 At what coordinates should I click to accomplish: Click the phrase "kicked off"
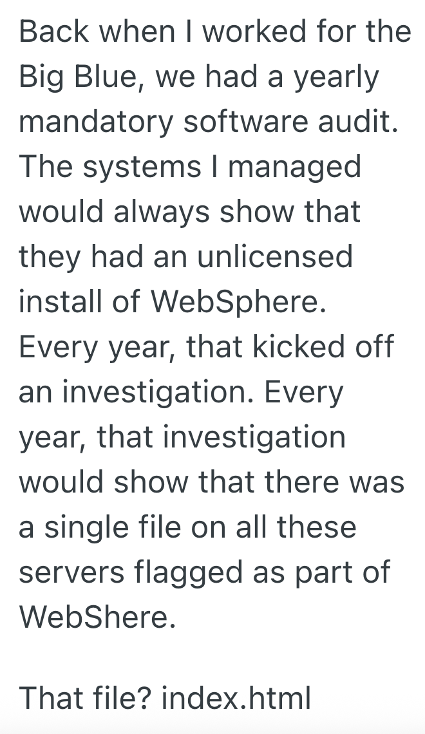(322, 347)
